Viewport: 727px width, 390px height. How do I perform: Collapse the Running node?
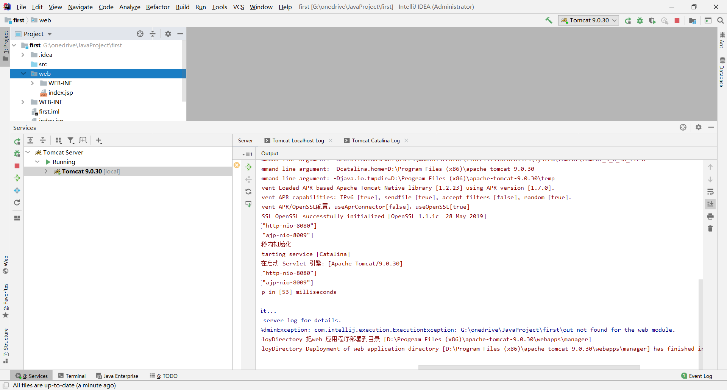tap(37, 162)
